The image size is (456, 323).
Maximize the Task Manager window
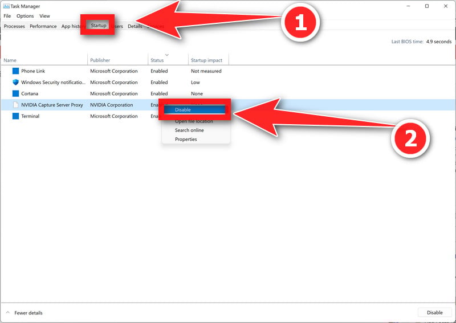[x=427, y=6]
